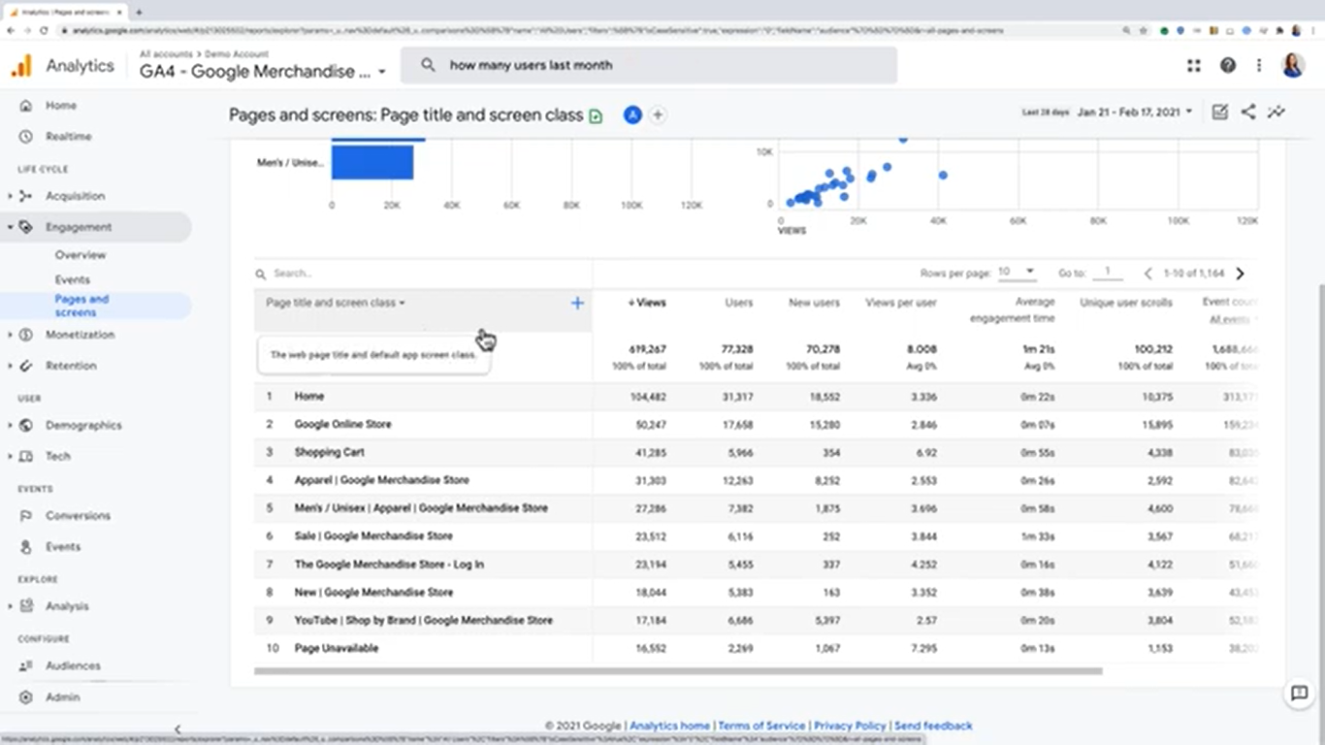Sort table by Views column

[x=647, y=303]
